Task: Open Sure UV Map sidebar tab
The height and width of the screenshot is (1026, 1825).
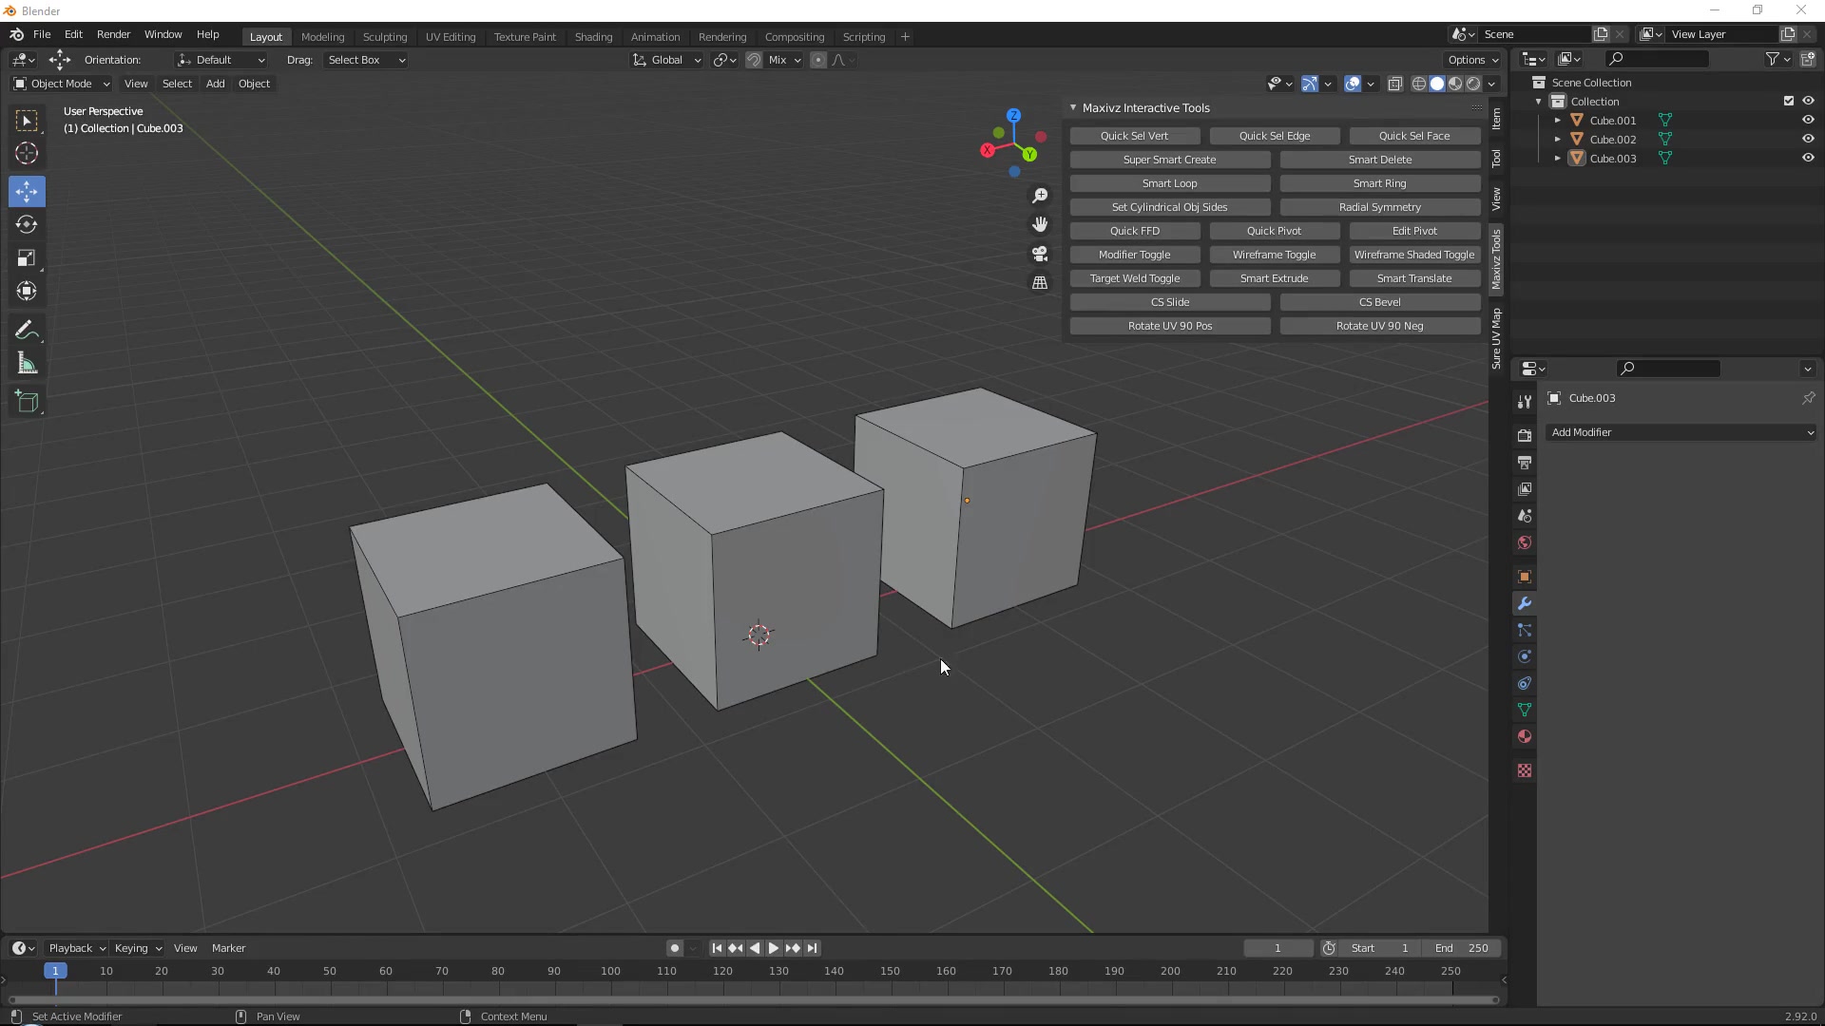Action: tap(1496, 339)
